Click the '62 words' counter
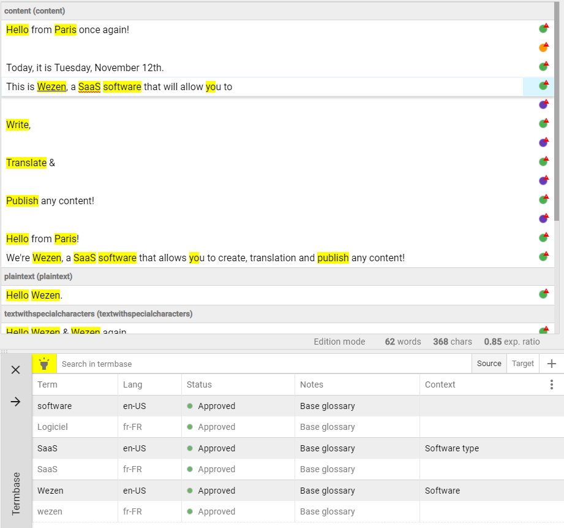 402,342
